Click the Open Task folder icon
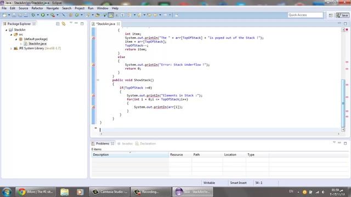351x197 pixels. click(98, 15)
